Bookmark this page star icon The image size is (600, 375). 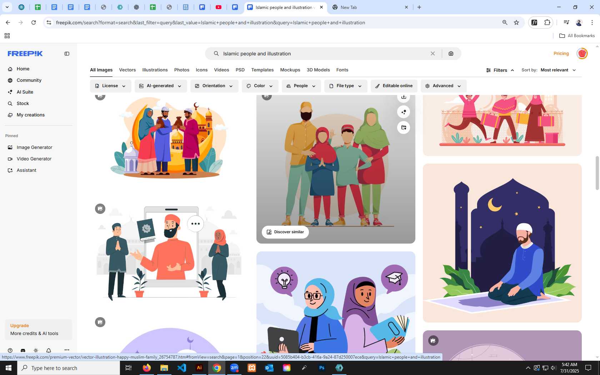pyautogui.click(x=516, y=22)
